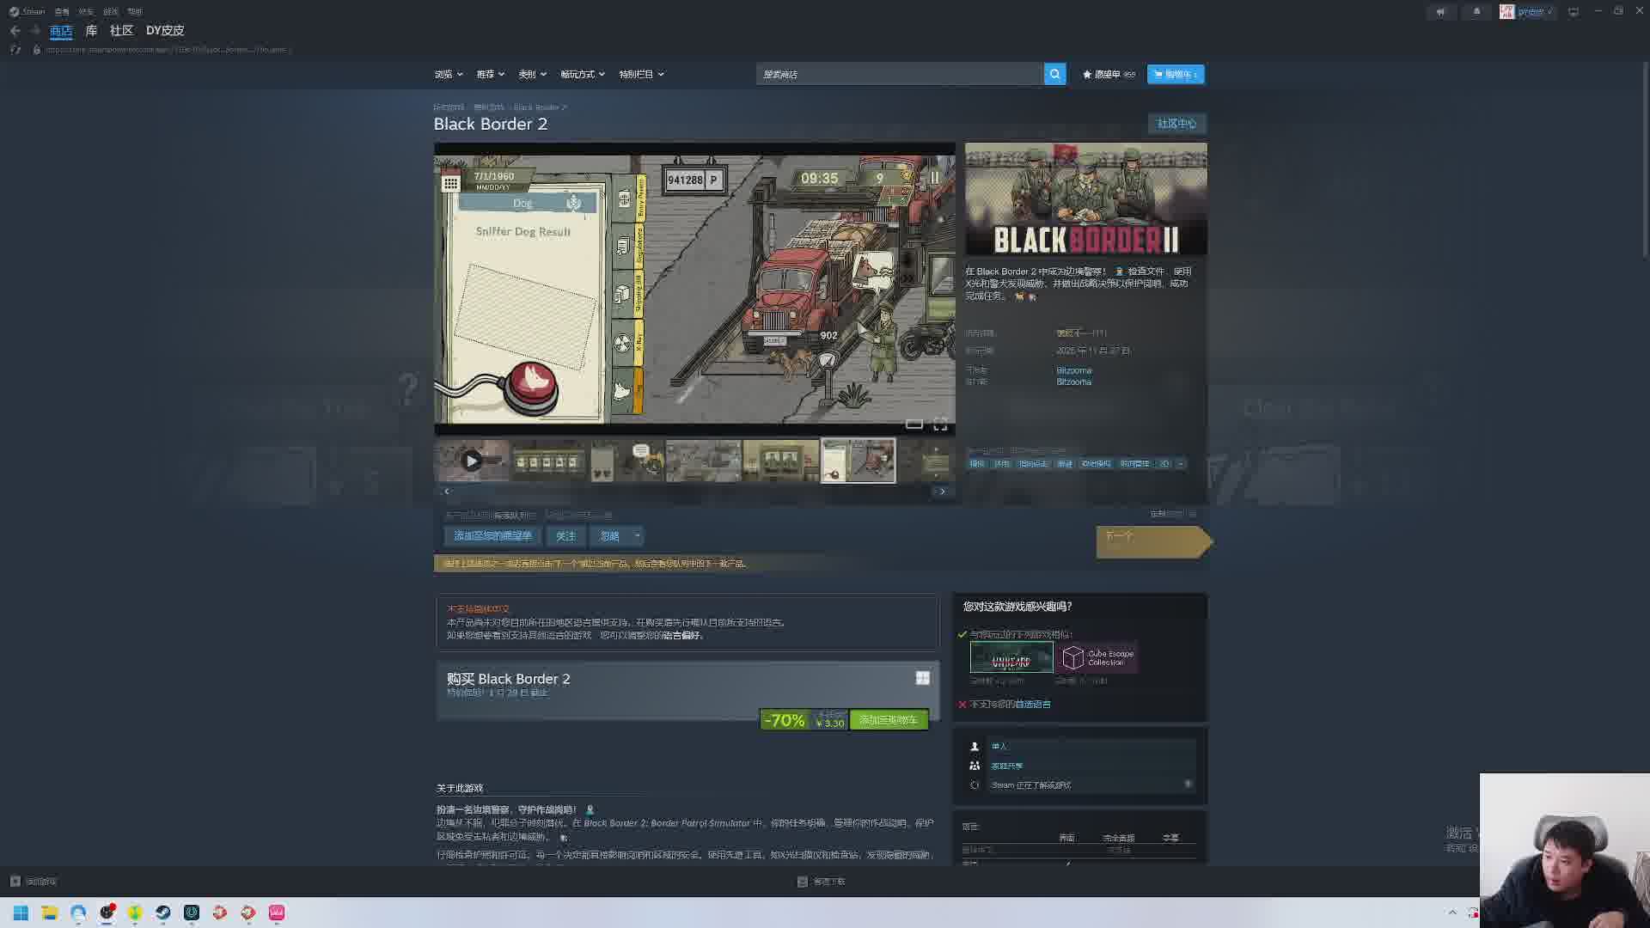1650x928 pixels.
Task: Open the 社区 community tab
Action: click(121, 30)
